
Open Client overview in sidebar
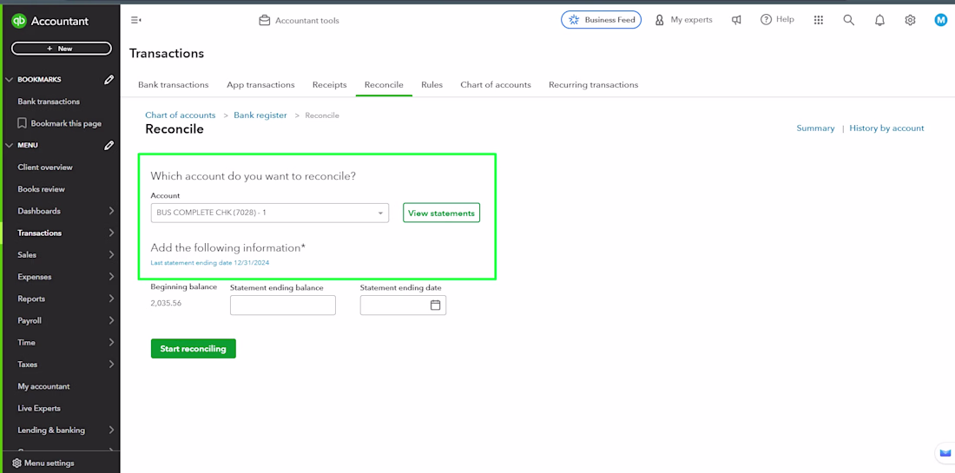(45, 168)
